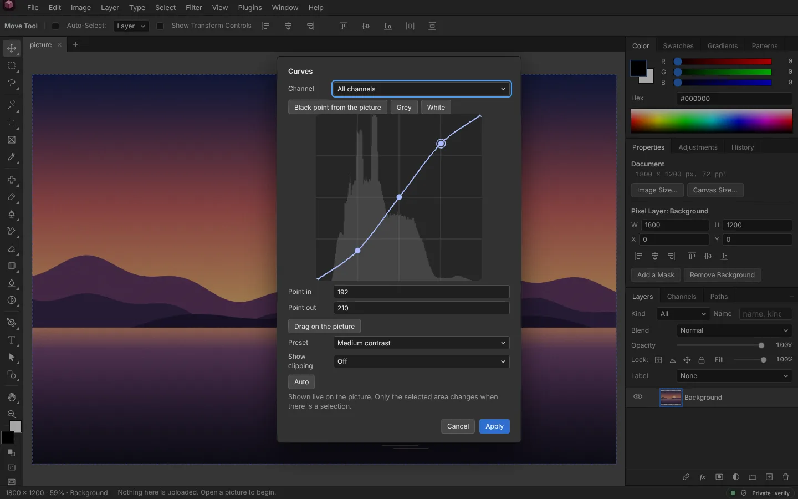Add new adjustment layer half-circle icon

click(x=736, y=477)
